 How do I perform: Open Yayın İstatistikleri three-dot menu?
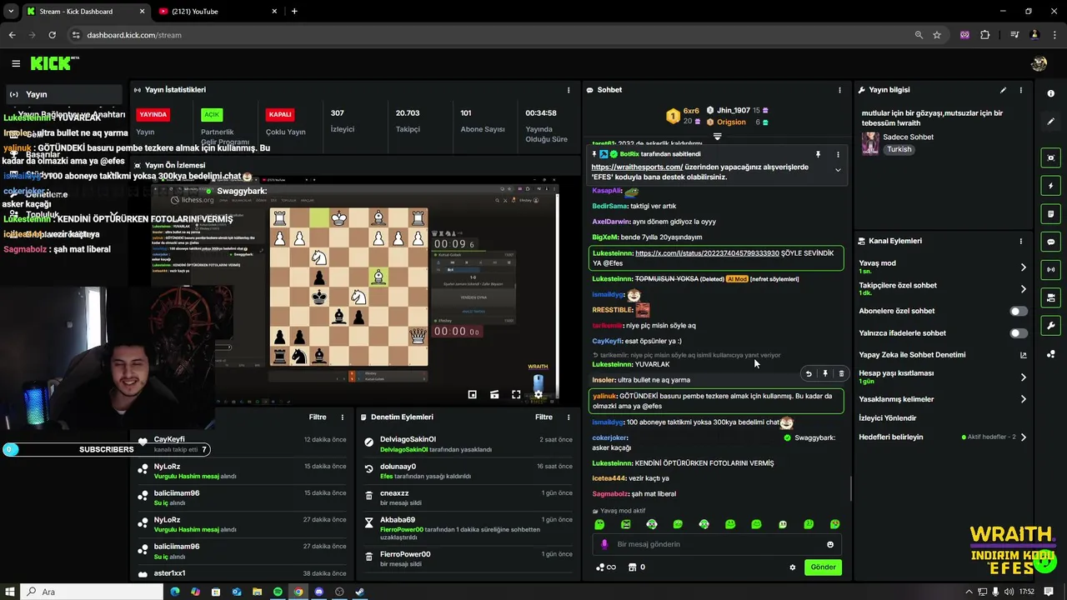(x=569, y=90)
